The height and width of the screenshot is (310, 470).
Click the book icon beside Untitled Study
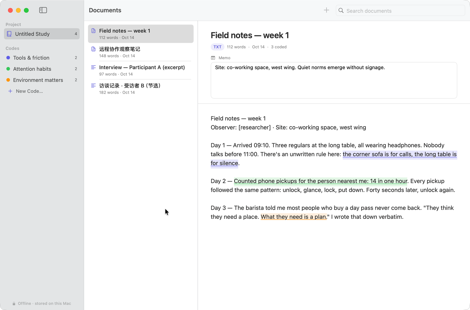coord(9,34)
